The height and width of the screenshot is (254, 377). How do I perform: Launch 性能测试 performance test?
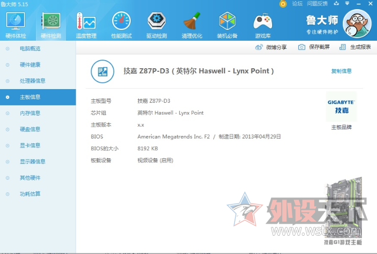[x=122, y=25]
